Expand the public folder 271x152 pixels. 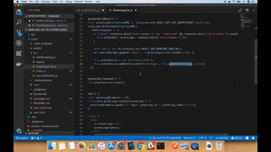(37, 48)
